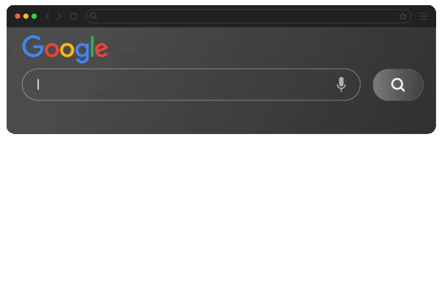This screenshot has height=302, width=442.
Task: Open the browser hamburger menu
Action: (x=424, y=16)
